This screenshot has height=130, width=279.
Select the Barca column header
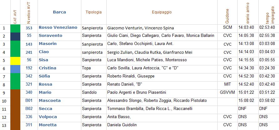pos(59,12)
